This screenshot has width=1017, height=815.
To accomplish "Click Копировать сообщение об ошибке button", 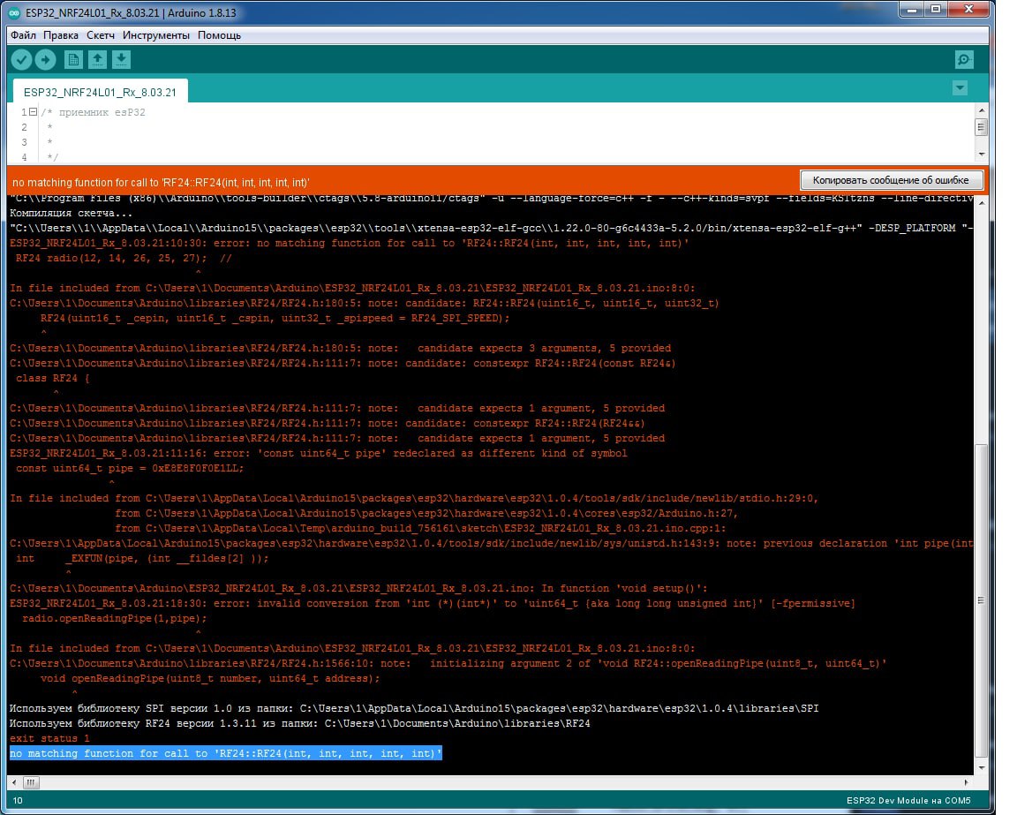I will point(891,180).
